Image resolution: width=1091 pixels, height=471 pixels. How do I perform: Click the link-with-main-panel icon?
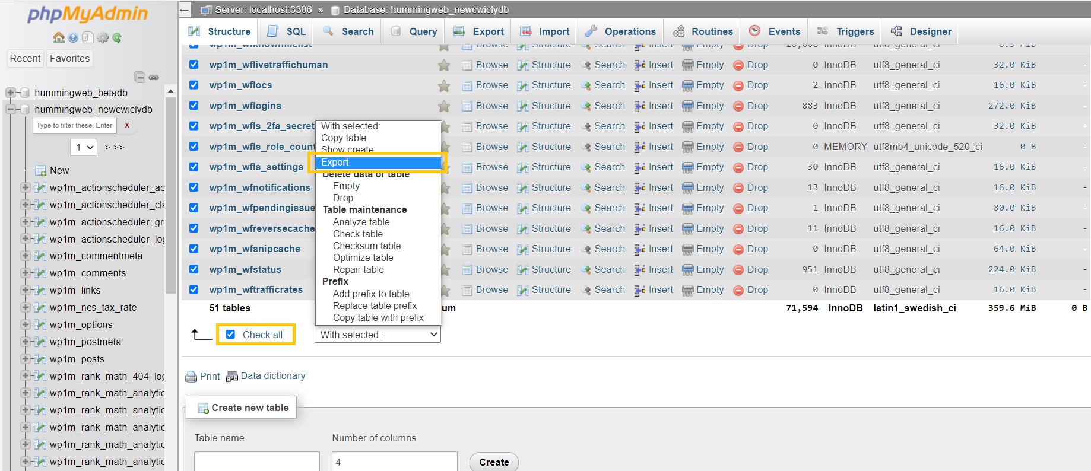point(154,77)
